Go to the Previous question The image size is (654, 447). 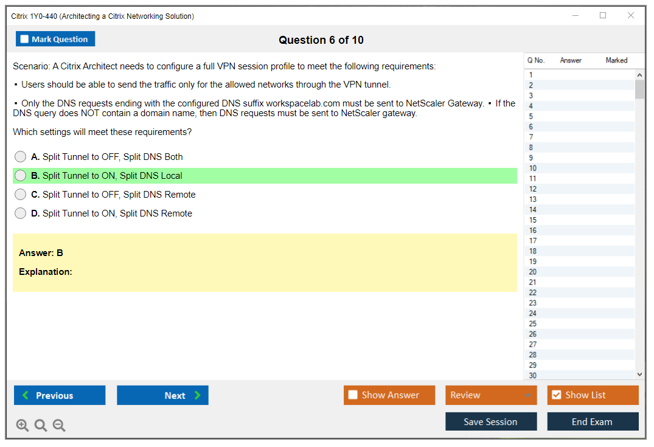(60, 395)
